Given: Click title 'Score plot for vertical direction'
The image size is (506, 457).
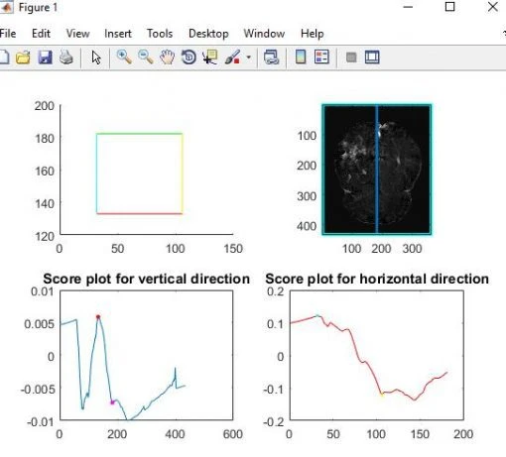Looking at the screenshot, I should 146,279.
